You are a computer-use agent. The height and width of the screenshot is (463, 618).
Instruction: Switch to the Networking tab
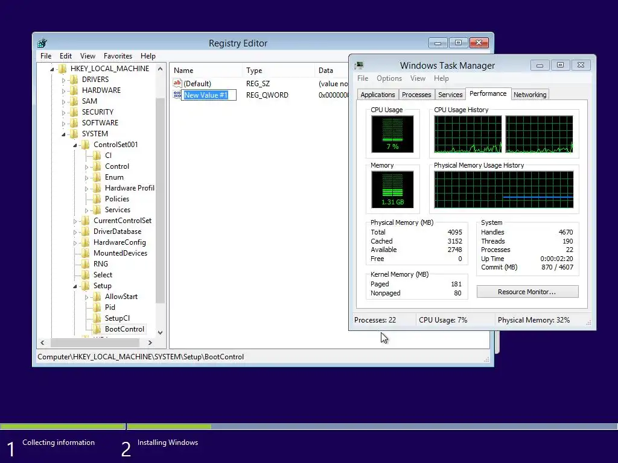pos(530,95)
